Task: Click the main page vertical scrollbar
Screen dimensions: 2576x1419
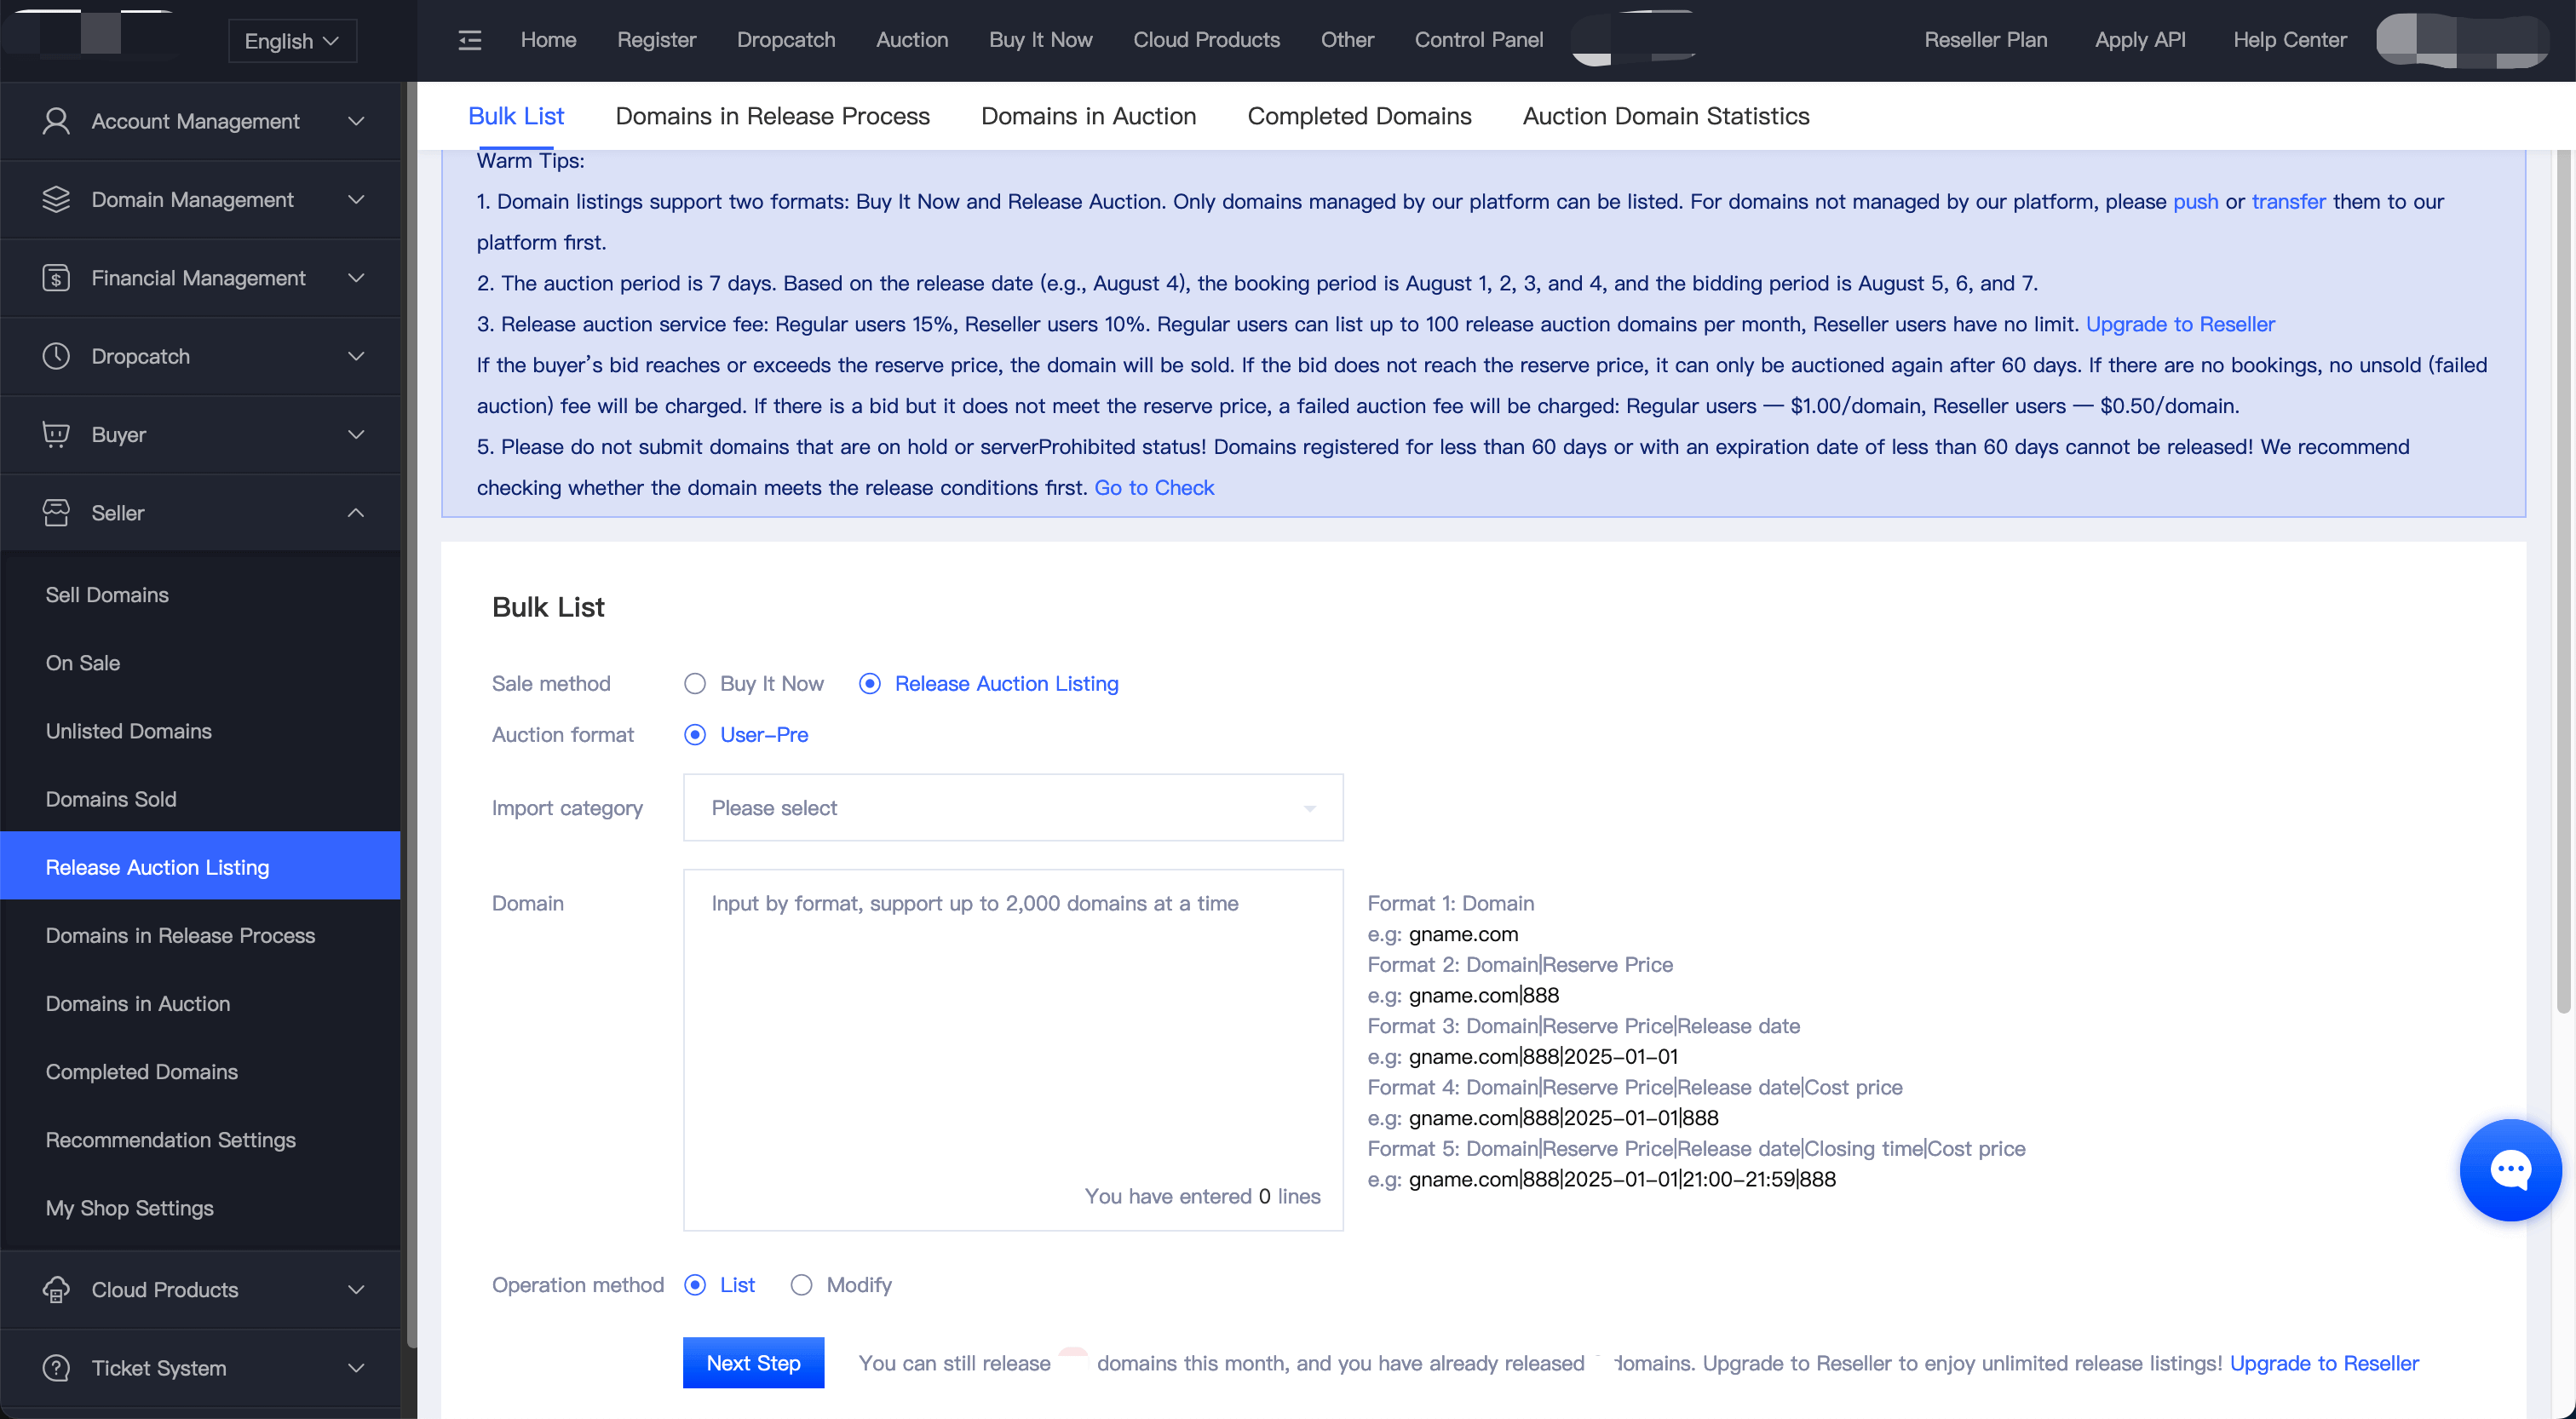Action: (2562, 580)
